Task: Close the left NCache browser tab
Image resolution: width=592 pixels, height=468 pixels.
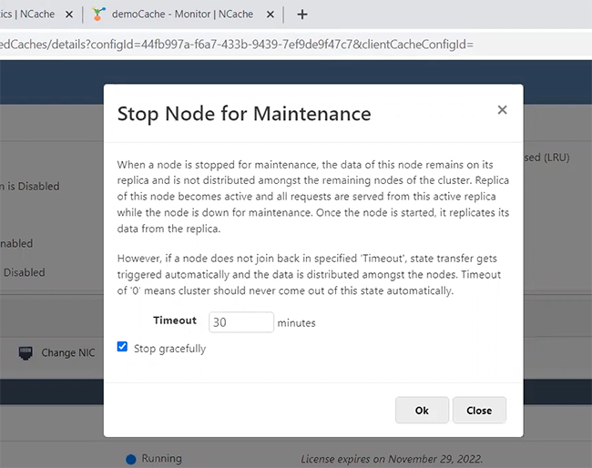Action: pyautogui.click(x=68, y=15)
